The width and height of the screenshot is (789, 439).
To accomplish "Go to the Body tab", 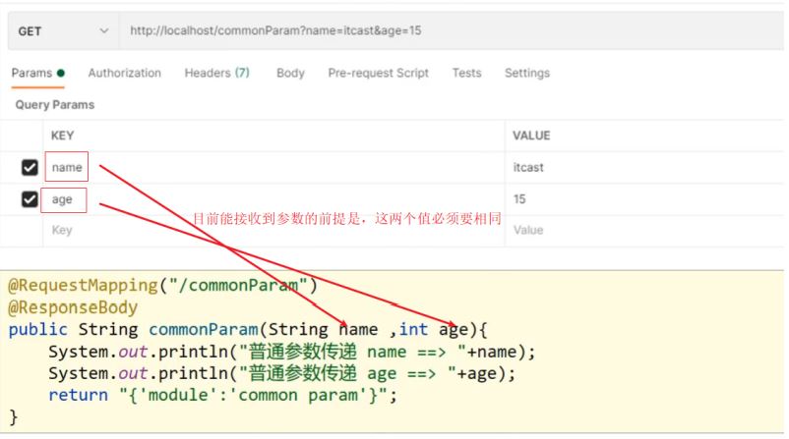I will 290,73.
